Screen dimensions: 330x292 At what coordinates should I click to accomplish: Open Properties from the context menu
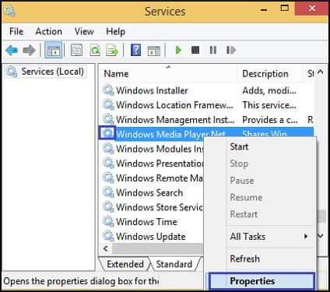pos(262,281)
